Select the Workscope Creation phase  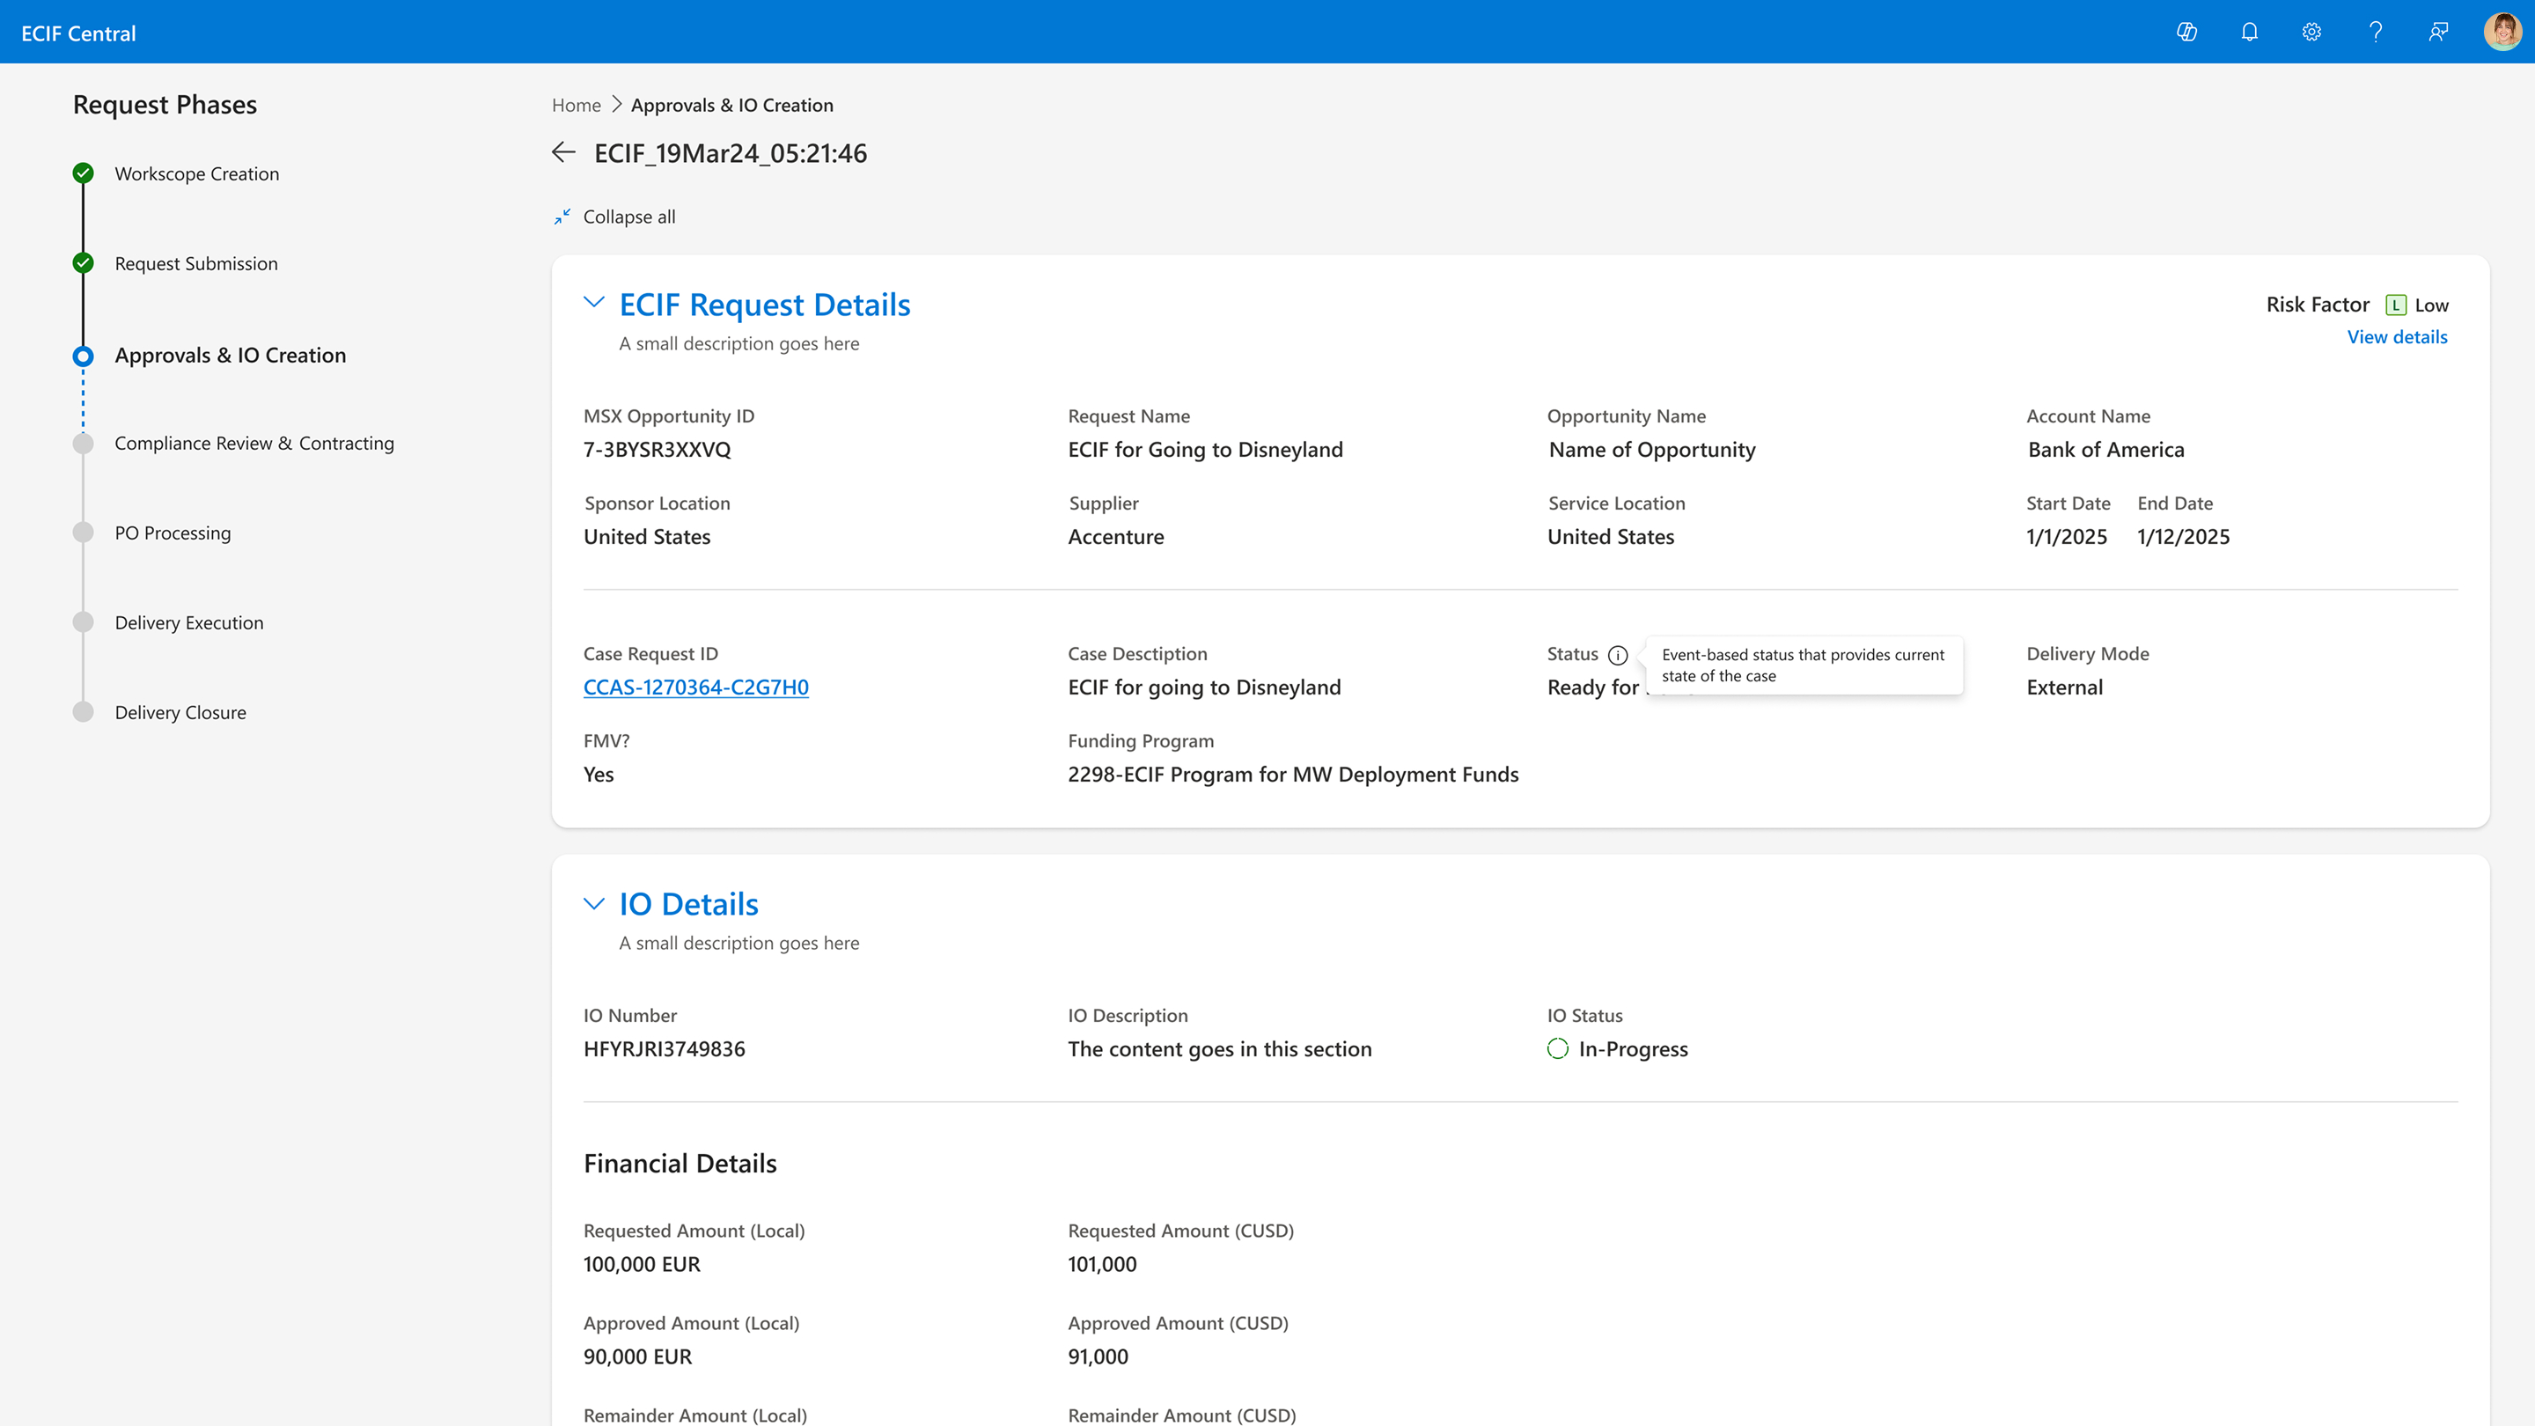197,174
